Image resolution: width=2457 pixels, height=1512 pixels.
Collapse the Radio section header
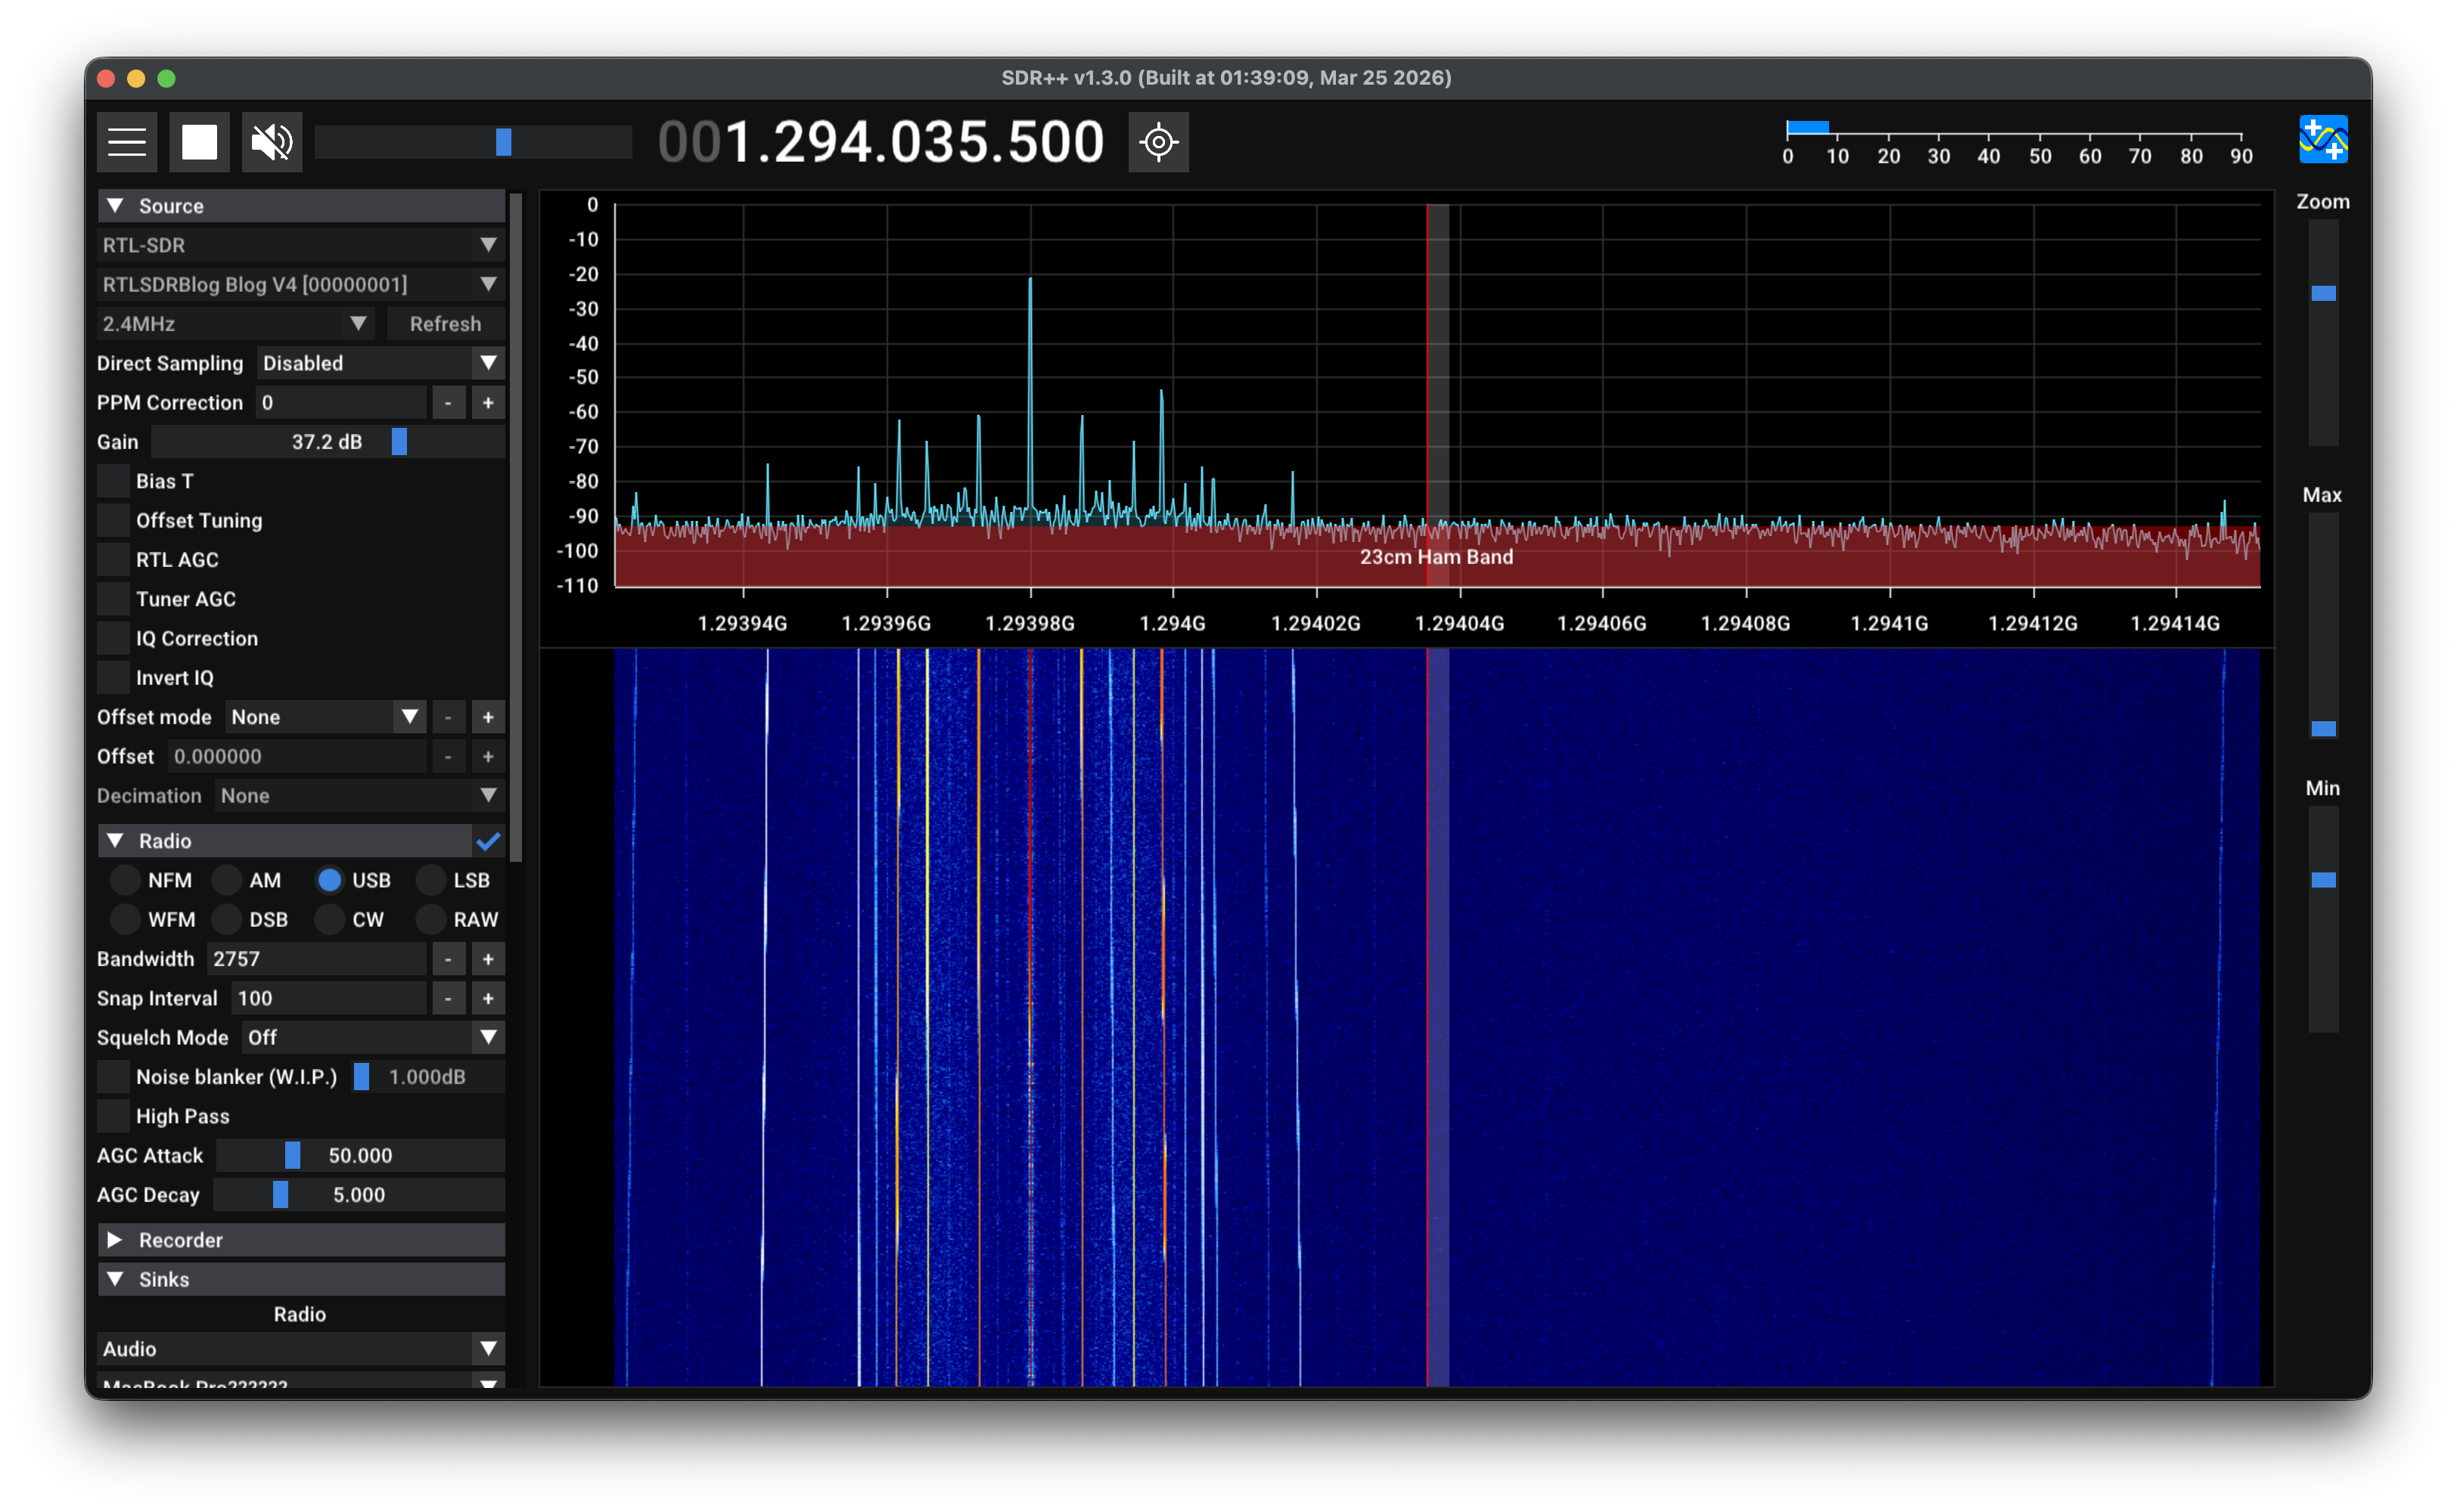pos(284,841)
